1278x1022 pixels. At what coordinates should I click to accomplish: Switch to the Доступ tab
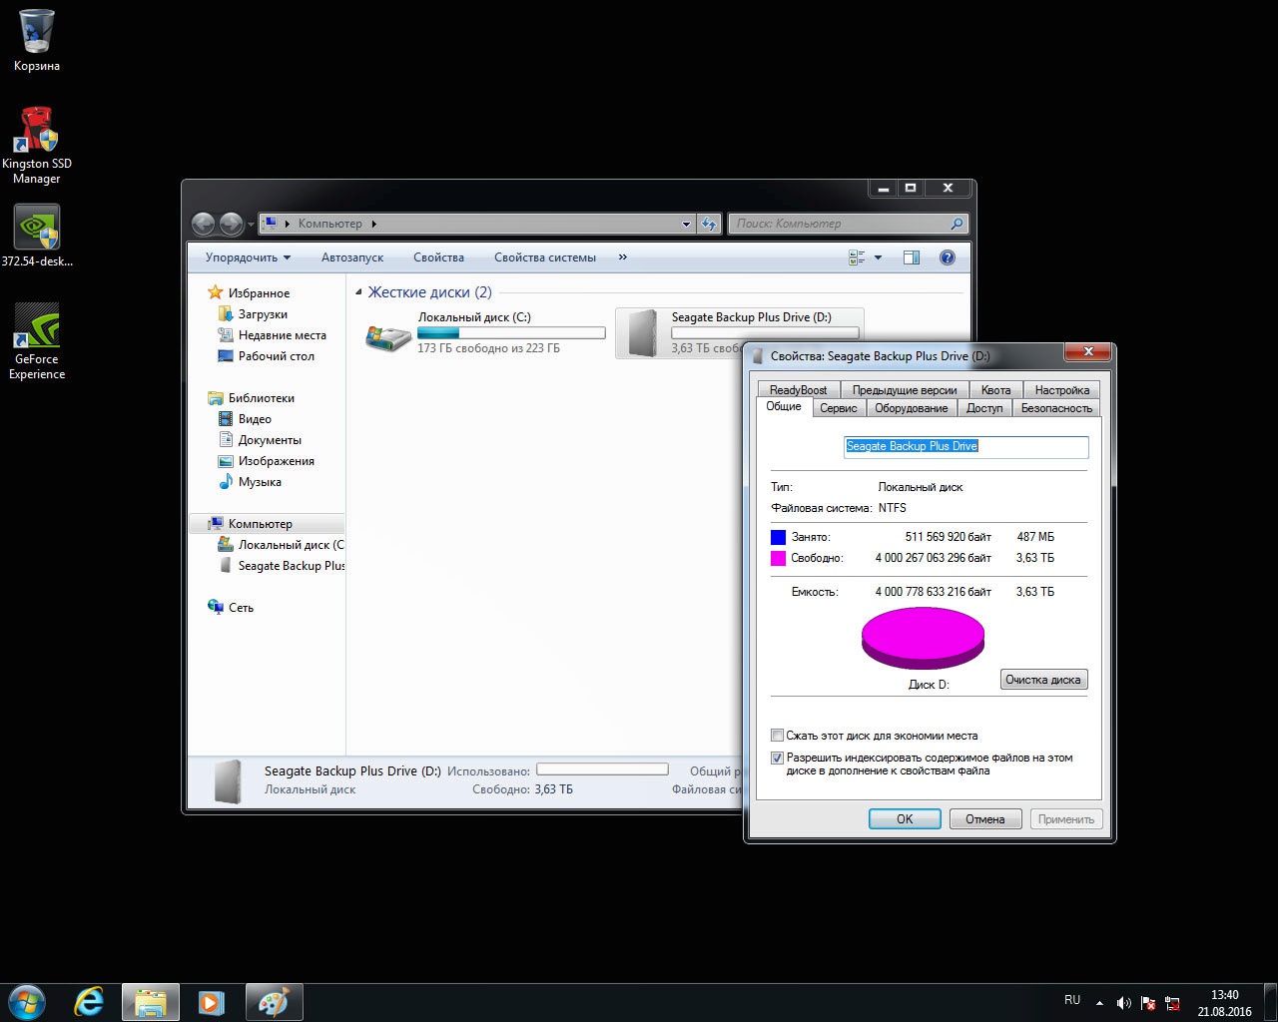pyautogui.click(x=984, y=408)
